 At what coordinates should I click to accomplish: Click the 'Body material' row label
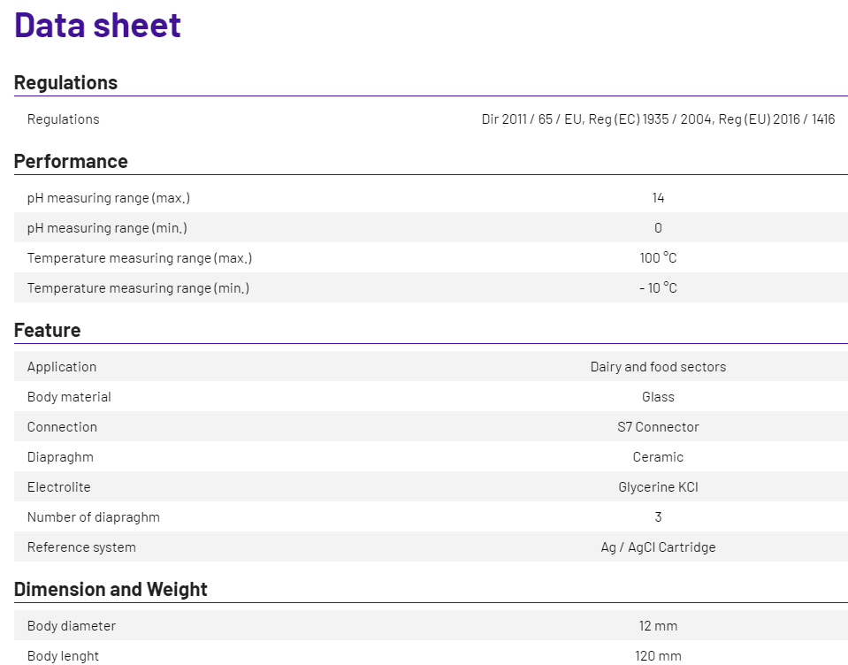pos(69,397)
